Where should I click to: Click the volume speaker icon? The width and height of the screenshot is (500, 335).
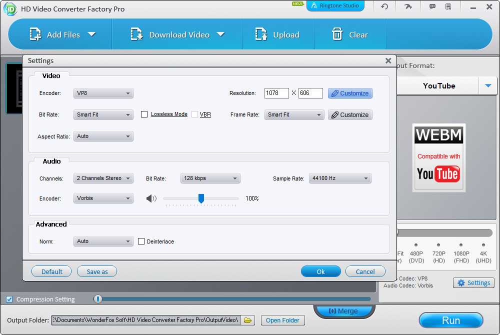(x=151, y=198)
